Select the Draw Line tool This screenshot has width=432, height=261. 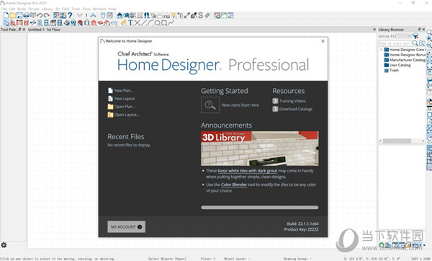click(x=144, y=22)
